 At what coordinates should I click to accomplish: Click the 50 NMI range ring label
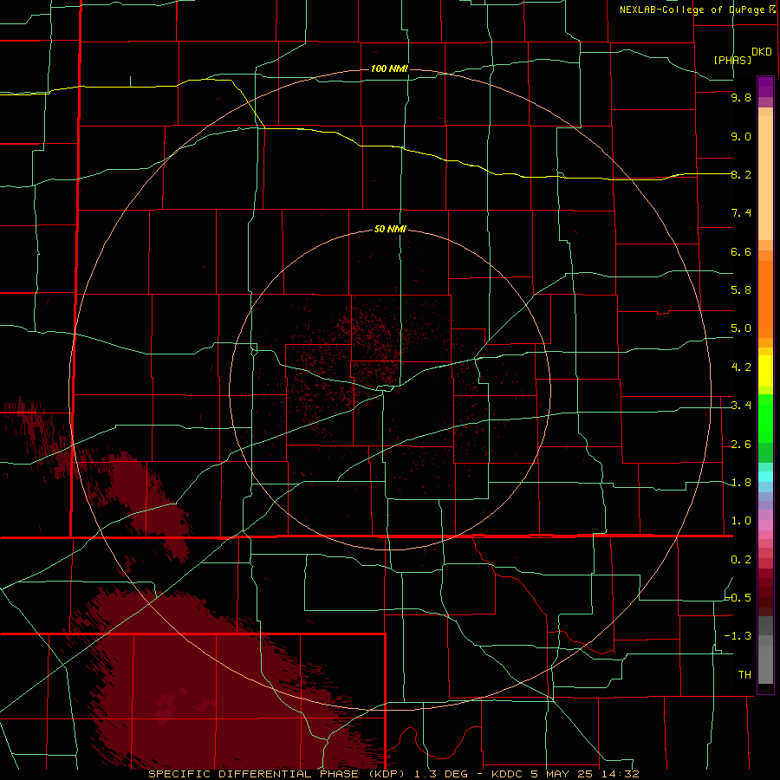click(x=390, y=229)
